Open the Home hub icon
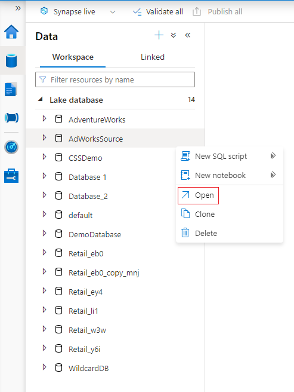The width and height of the screenshot is (294, 392). coord(11,32)
